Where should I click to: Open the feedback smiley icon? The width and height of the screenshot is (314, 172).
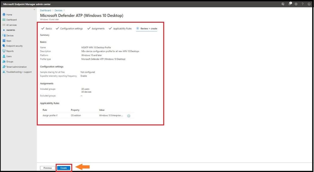point(309,4)
